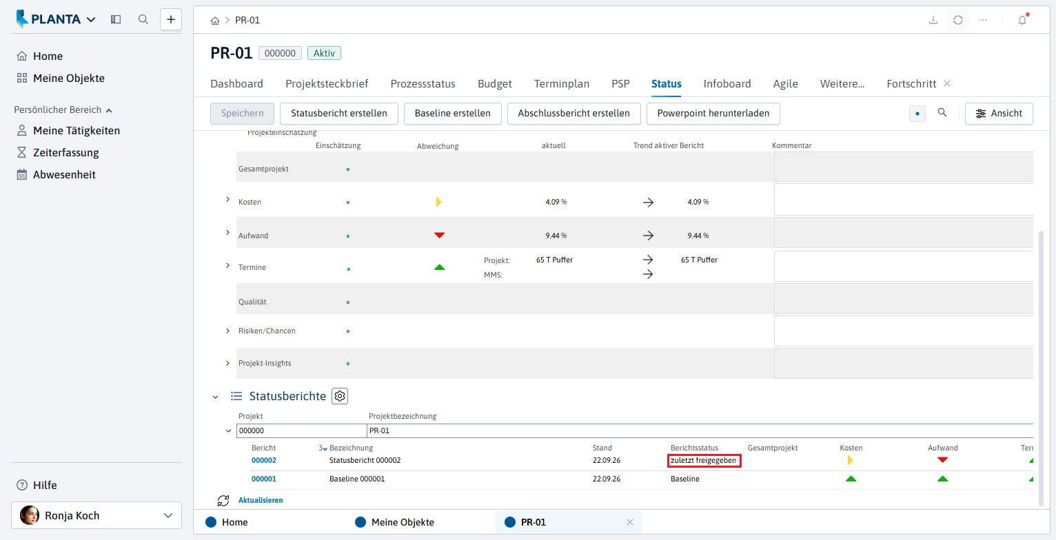Screen dimensions: 1056x540
Task: Click Powerpoint herunterladen
Action: pyautogui.click(x=713, y=114)
